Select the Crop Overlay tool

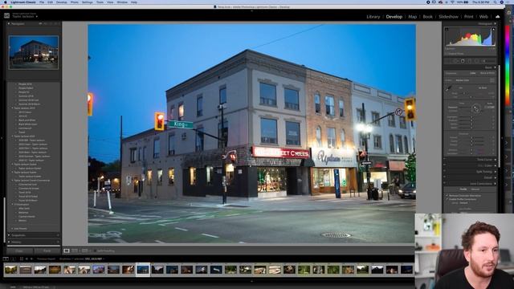[x=448, y=61]
